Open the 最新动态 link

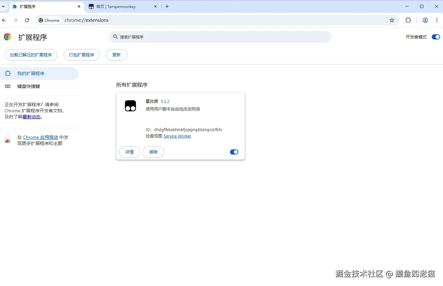pos(31,117)
